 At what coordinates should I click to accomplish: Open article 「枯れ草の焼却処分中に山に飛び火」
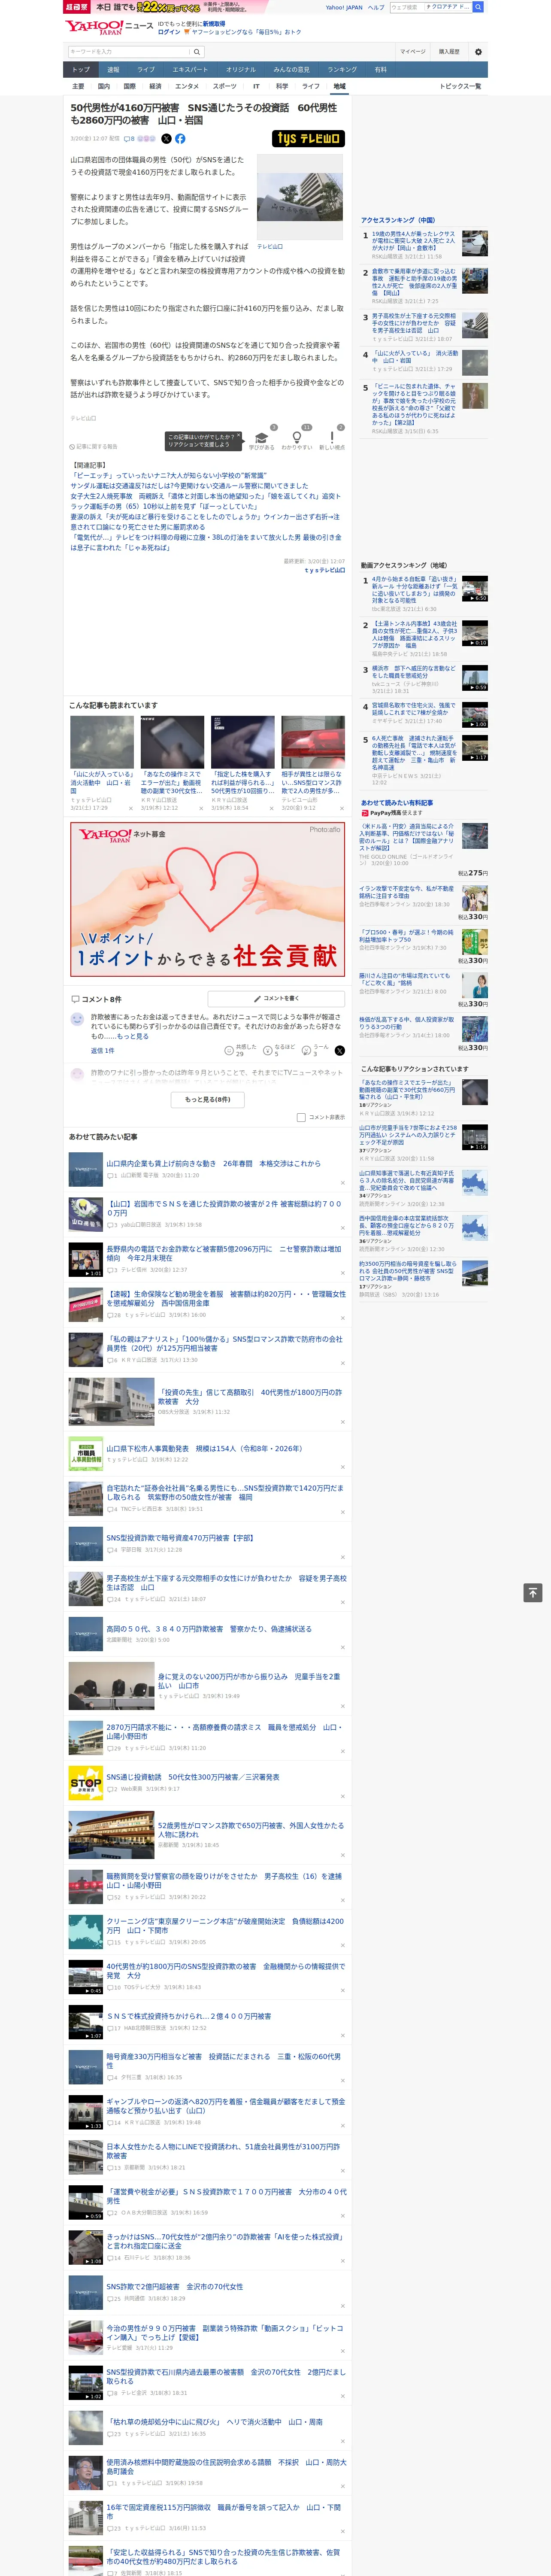pyautogui.click(x=215, y=2421)
